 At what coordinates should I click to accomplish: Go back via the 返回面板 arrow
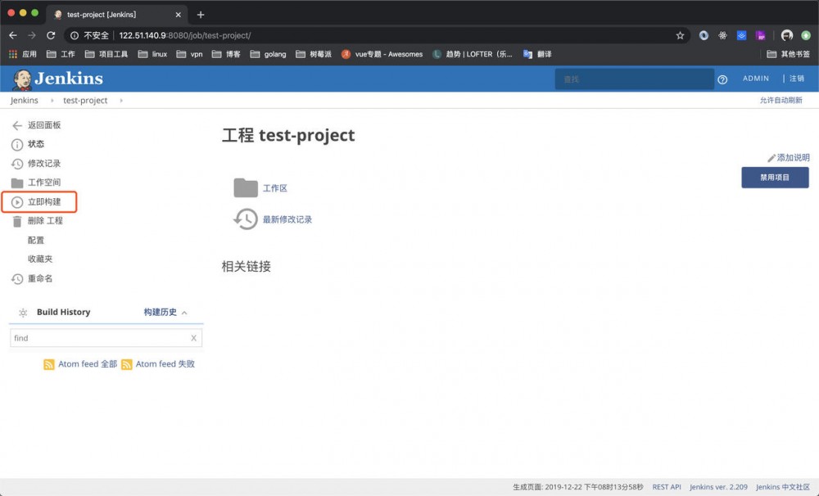[x=16, y=124]
